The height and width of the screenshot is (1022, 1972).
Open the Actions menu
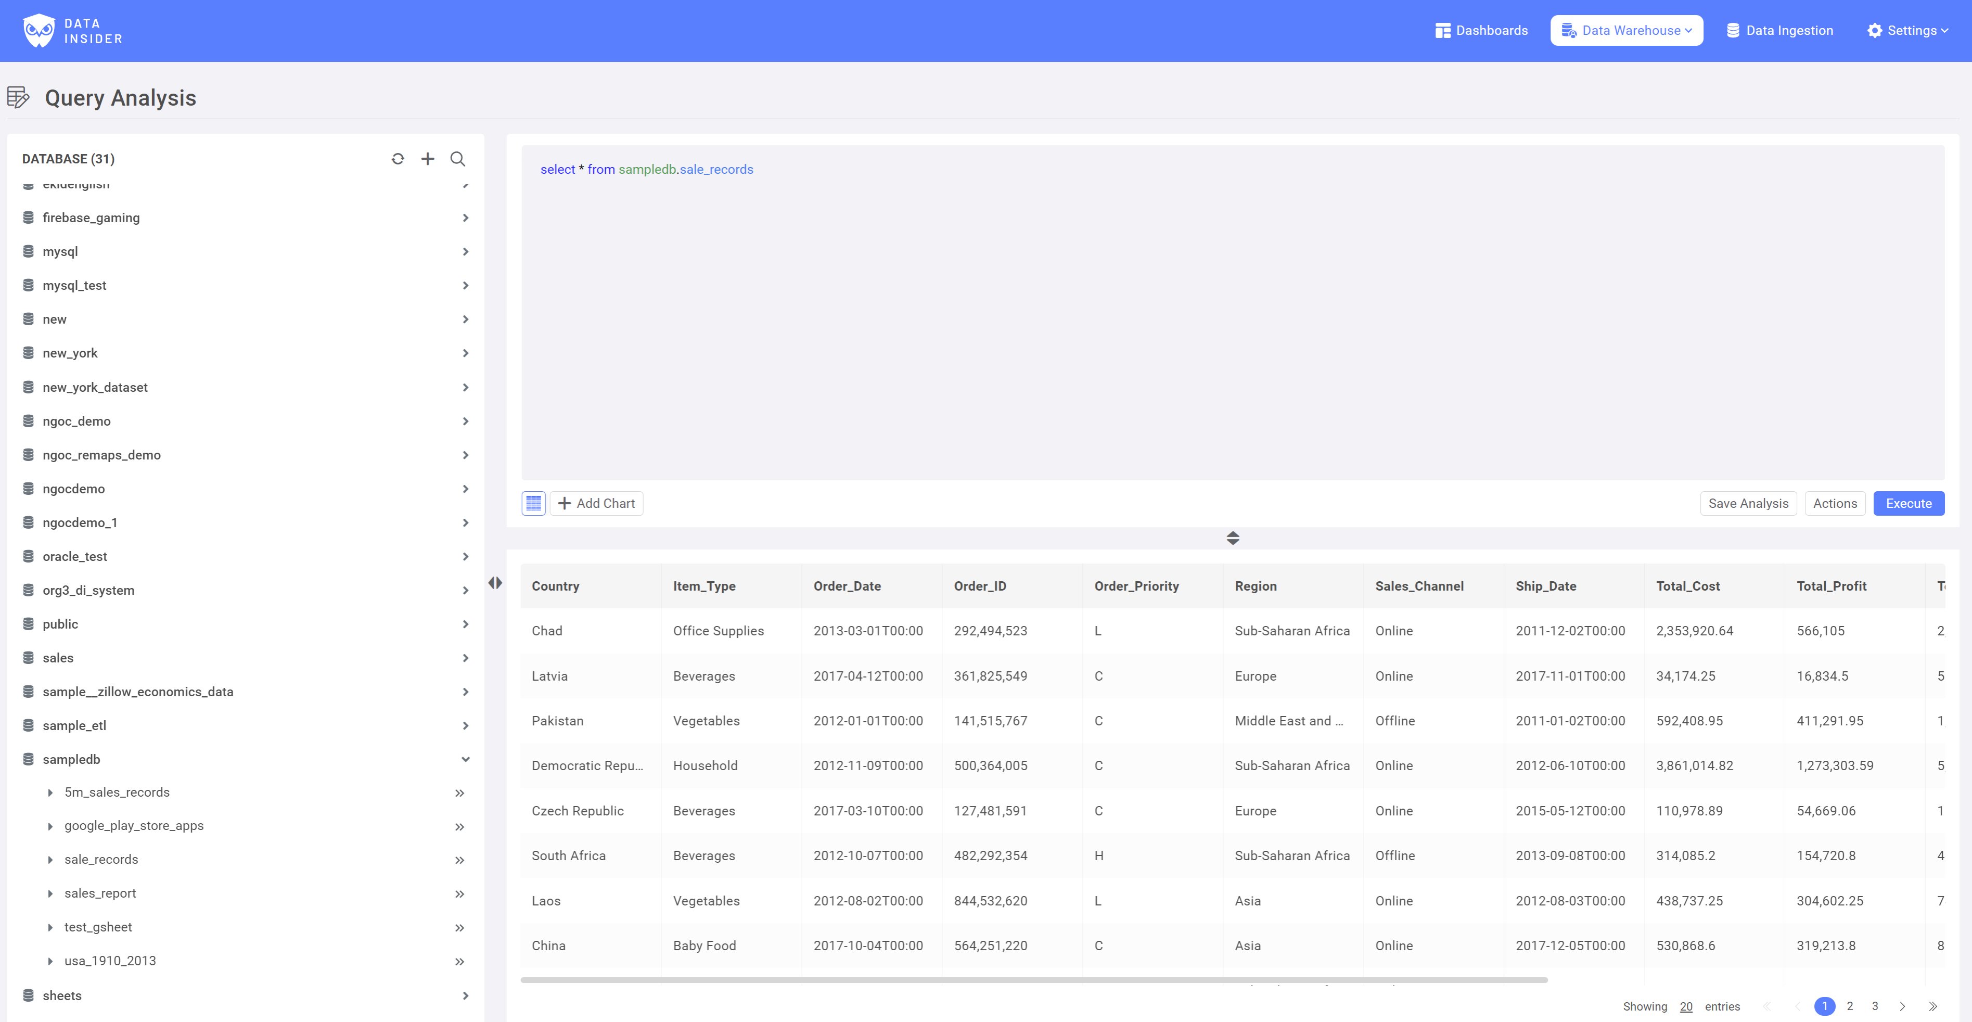(1835, 503)
